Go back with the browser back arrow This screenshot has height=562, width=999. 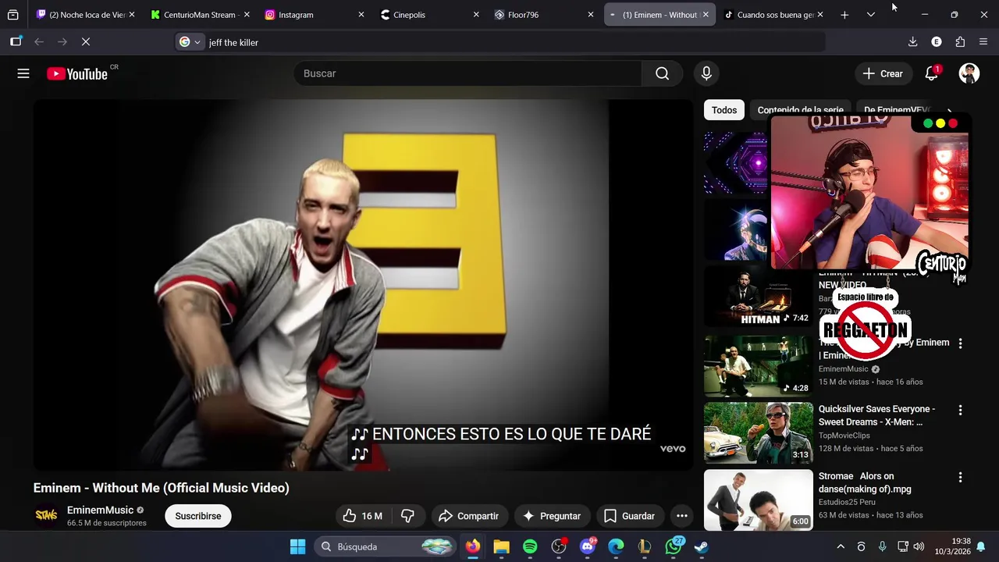39,42
